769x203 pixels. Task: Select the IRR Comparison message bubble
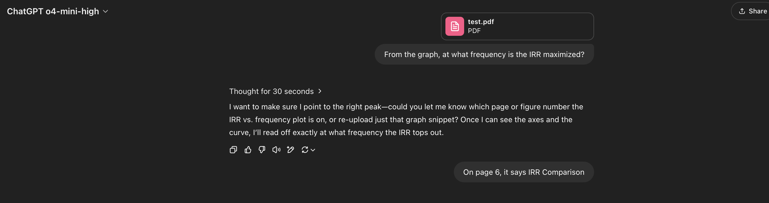[x=524, y=172]
